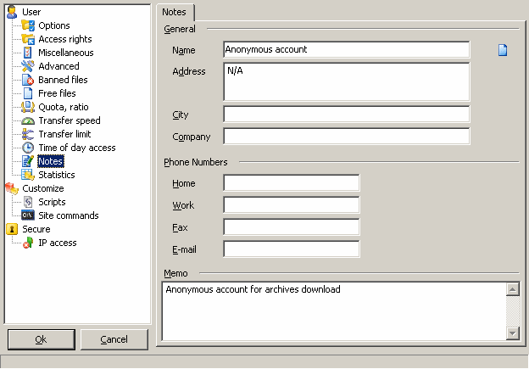This screenshot has height=369, width=529.
Task: Click the Time of day access clock icon
Action: (x=28, y=148)
